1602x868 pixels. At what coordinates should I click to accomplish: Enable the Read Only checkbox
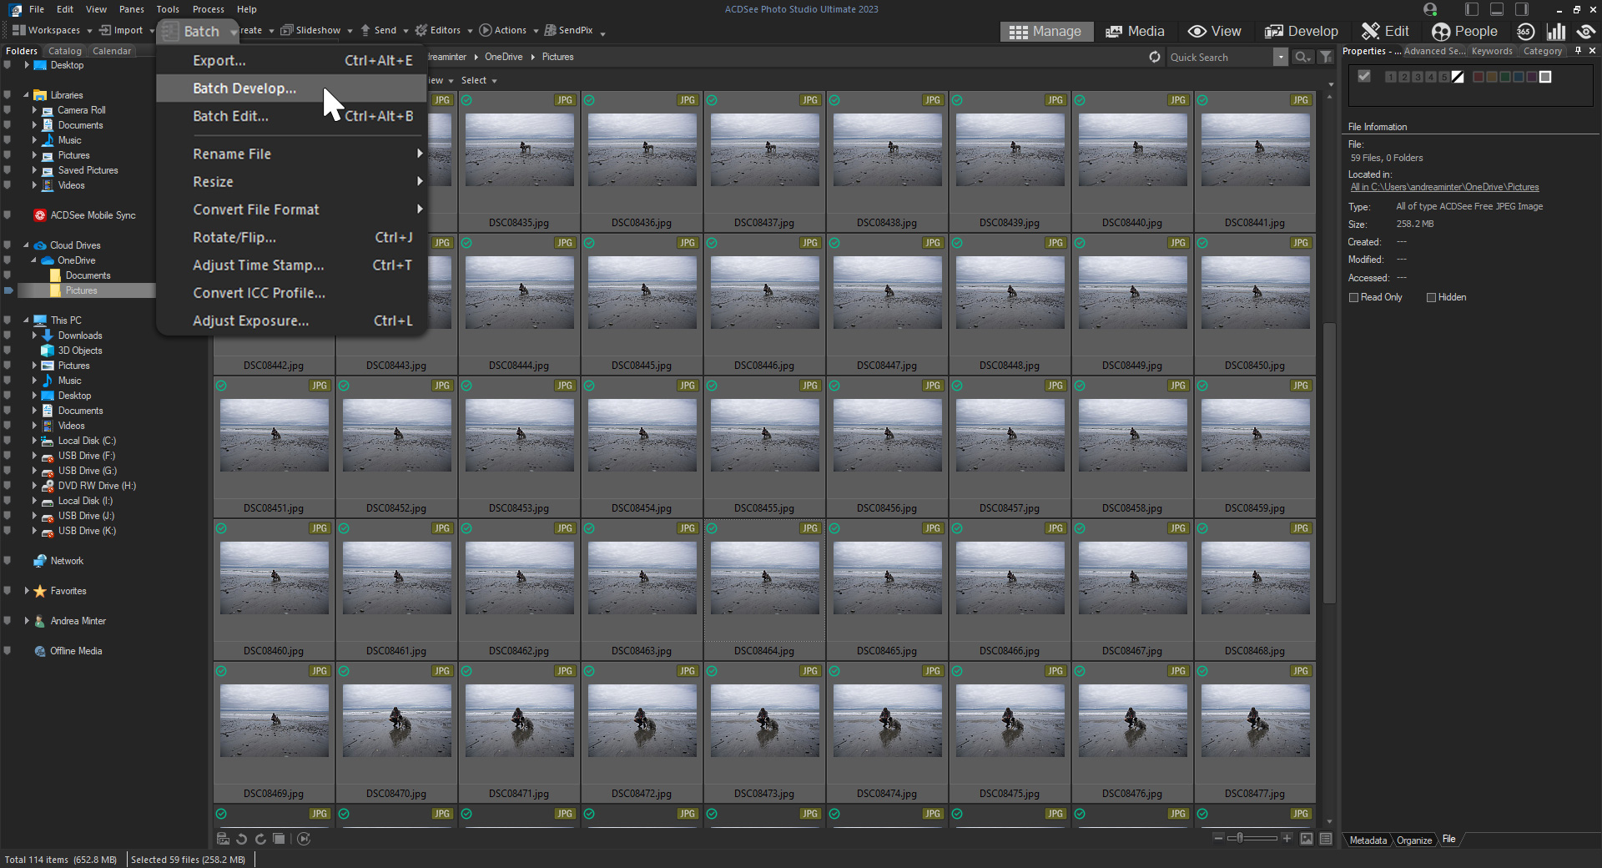[1354, 298]
